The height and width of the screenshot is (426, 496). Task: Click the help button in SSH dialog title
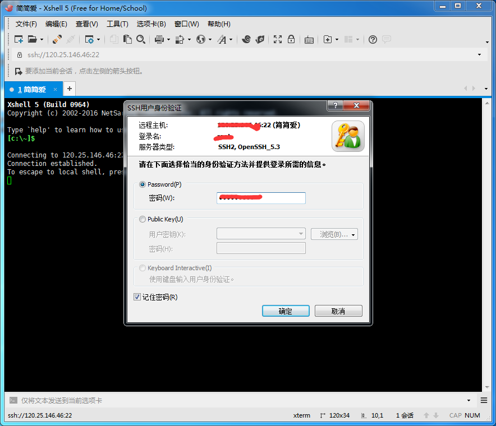pos(336,105)
